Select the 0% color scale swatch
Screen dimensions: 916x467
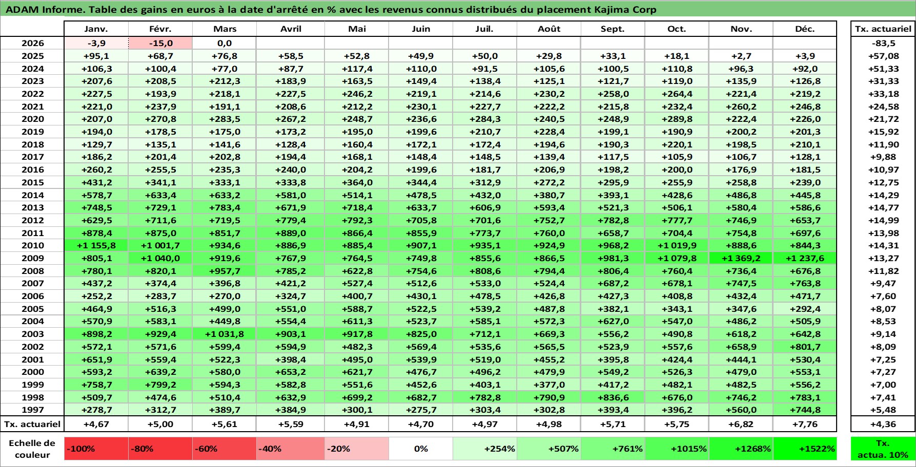pyautogui.click(x=421, y=449)
